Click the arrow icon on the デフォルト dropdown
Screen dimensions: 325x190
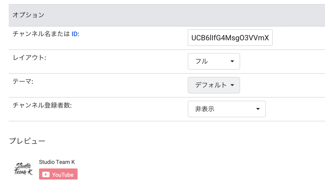coord(232,85)
